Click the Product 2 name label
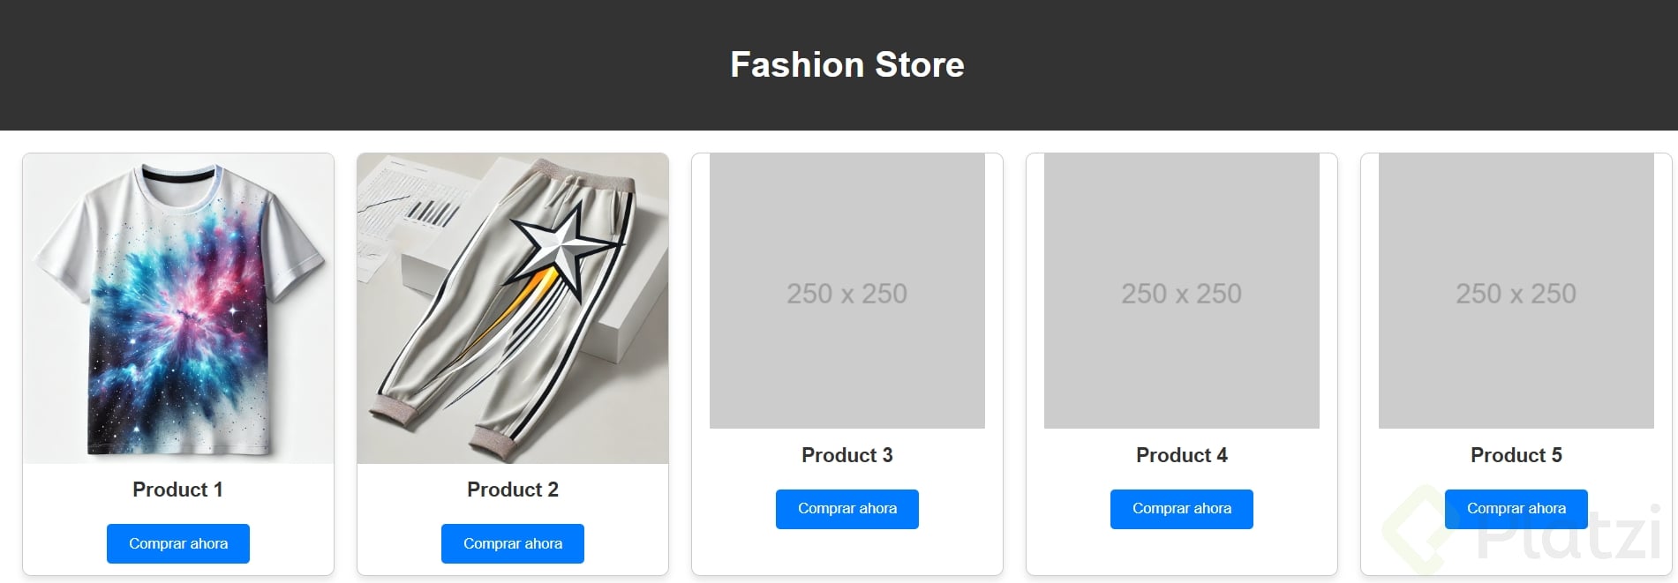The width and height of the screenshot is (1678, 583). coord(512,490)
